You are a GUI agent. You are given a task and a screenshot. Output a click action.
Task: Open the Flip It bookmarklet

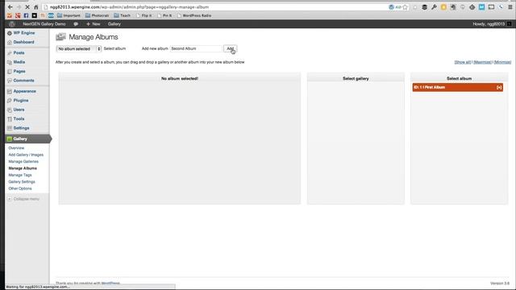pyautogui.click(x=144, y=15)
